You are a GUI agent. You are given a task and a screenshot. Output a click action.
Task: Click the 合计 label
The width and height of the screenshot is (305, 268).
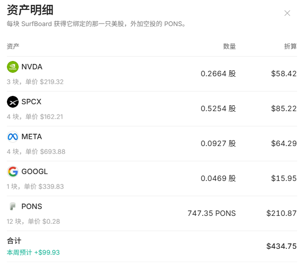coord(14,241)
